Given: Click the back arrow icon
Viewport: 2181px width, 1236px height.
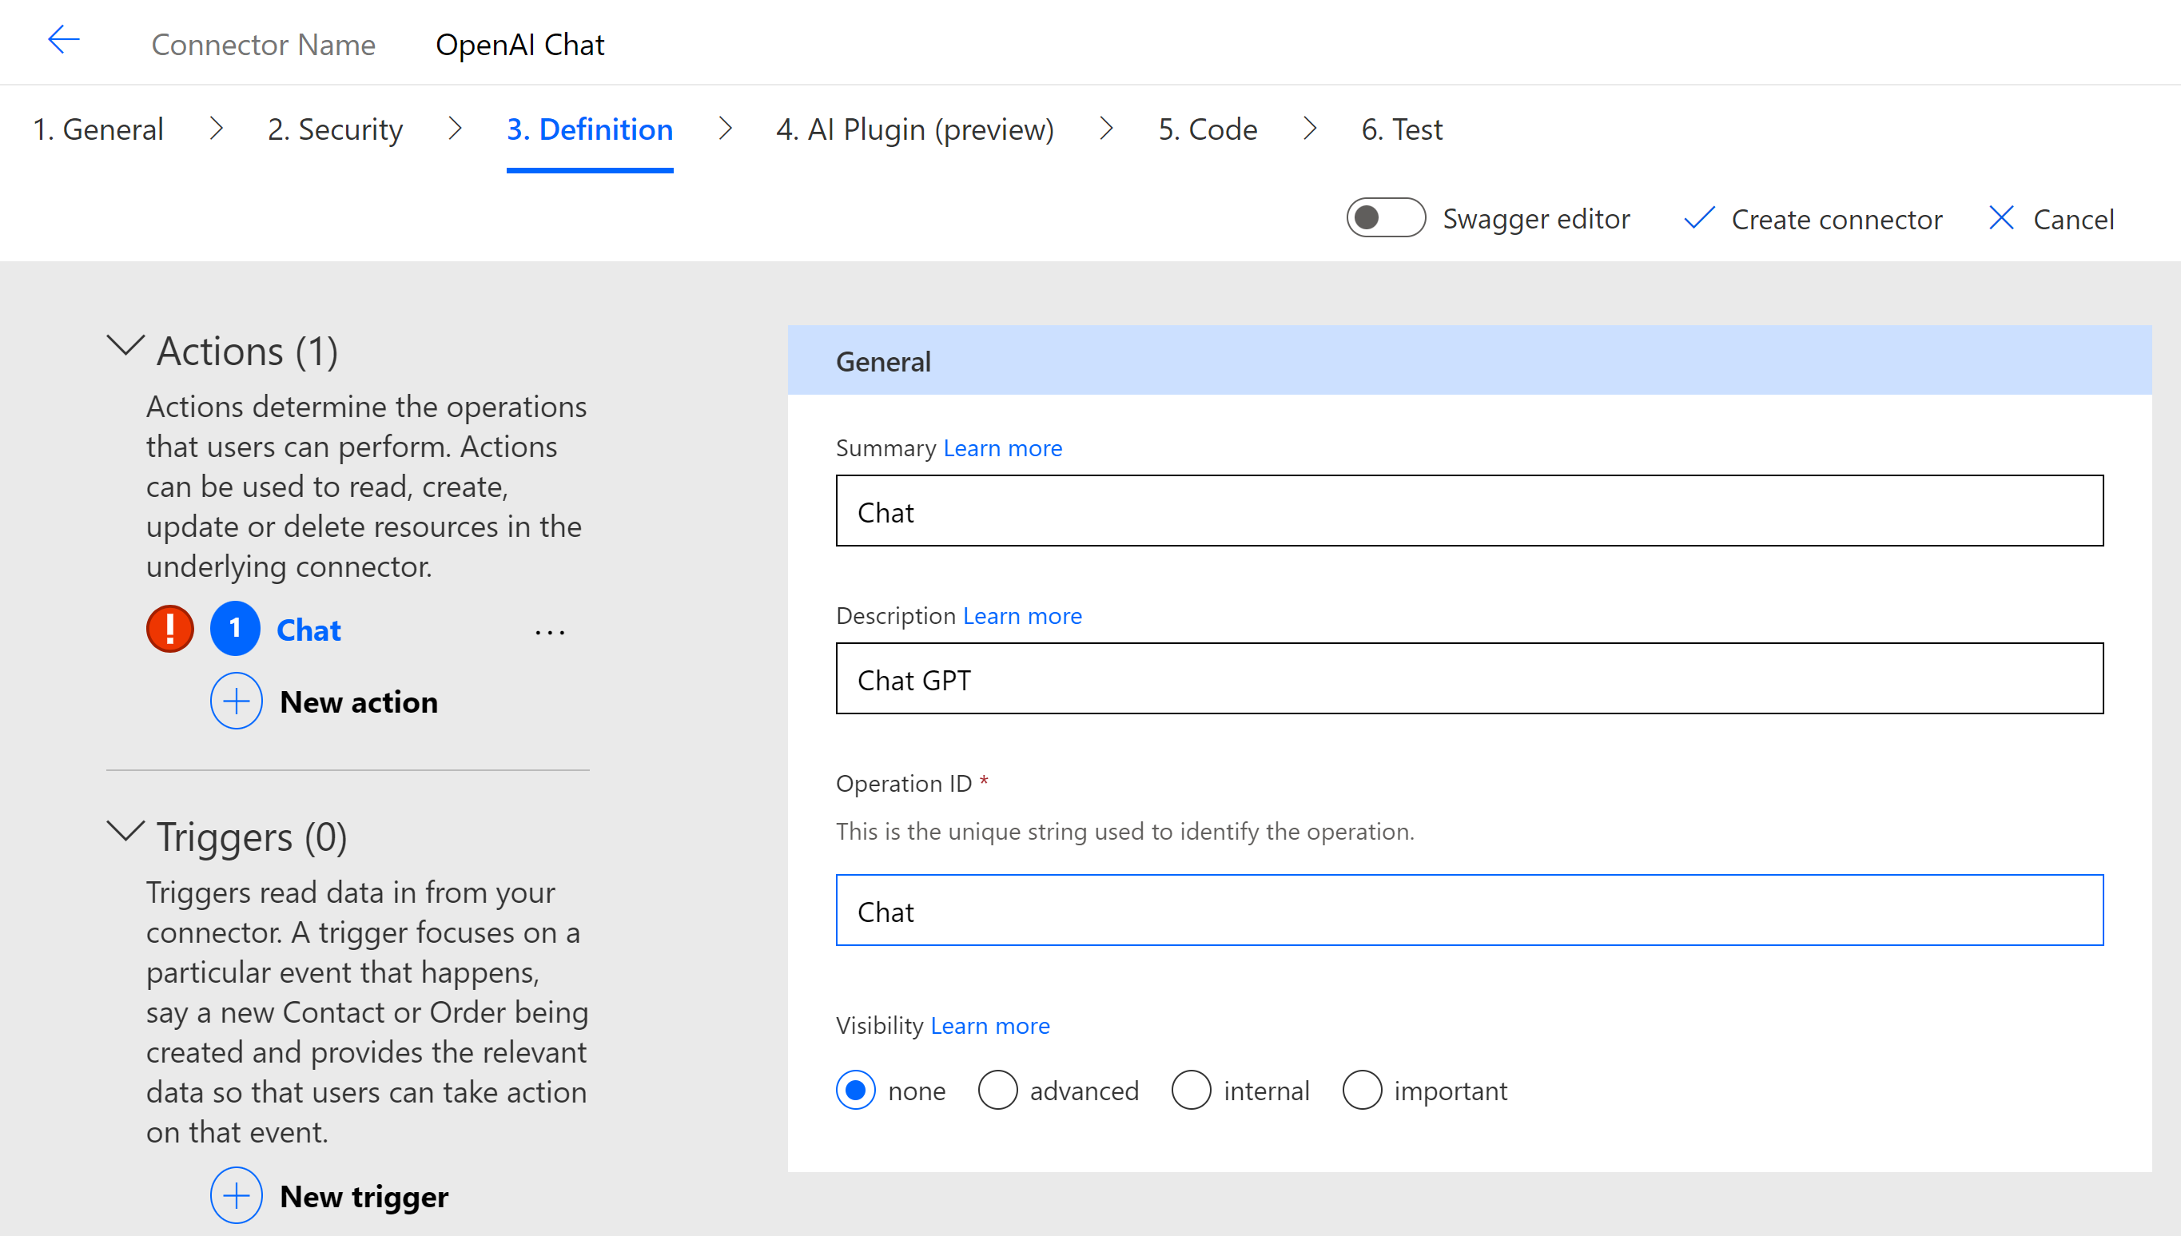Looking at the screenshot, I should [64, 40].
